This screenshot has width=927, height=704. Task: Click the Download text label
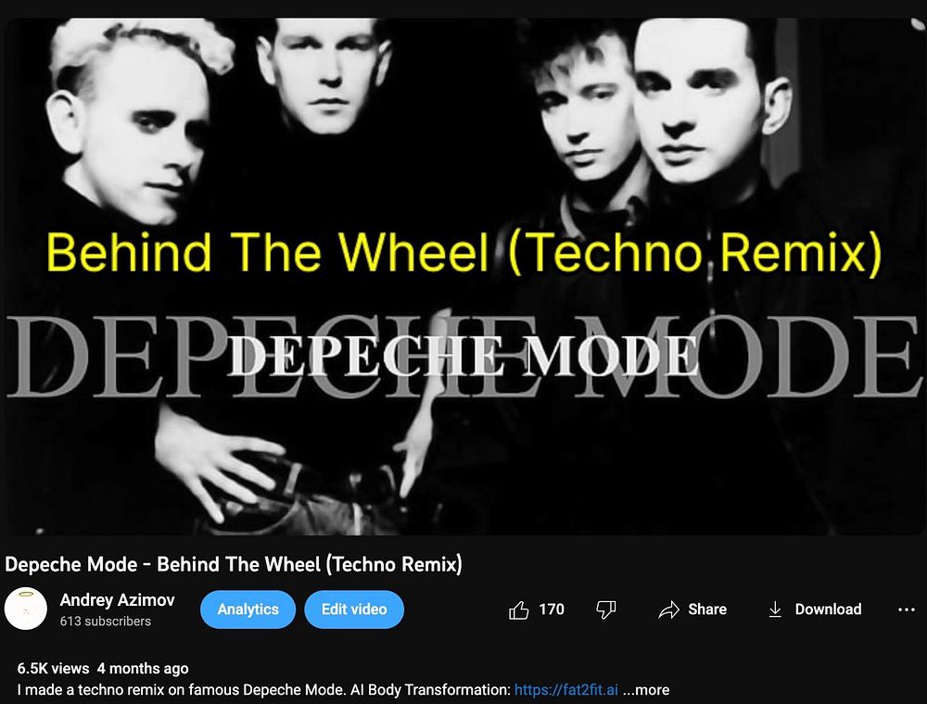(828, 610)
